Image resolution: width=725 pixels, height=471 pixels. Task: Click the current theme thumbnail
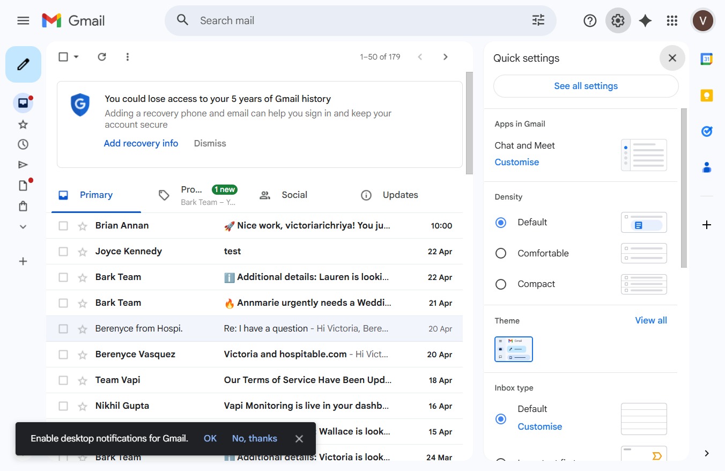514,349
